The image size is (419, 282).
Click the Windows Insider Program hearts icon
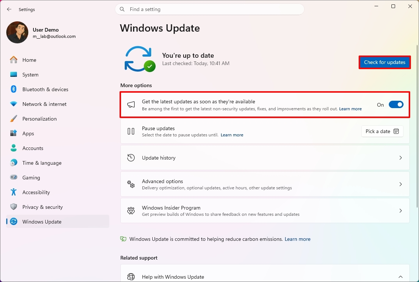pyautogui.click(x=131, y=211)
